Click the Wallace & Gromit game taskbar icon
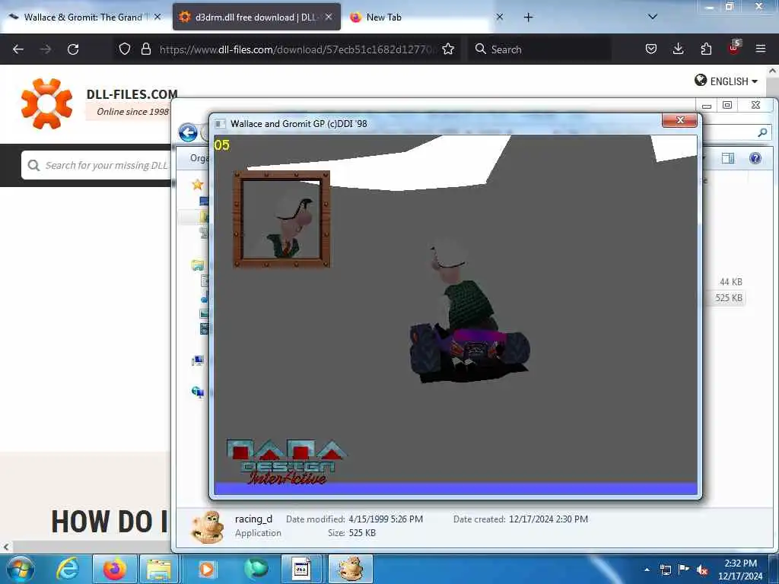The image size is (779, 584). click(x=350, y=569)
